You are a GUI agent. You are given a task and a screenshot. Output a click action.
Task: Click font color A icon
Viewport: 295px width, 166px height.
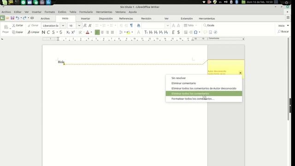pyautogui.click(x=88, y=32)
